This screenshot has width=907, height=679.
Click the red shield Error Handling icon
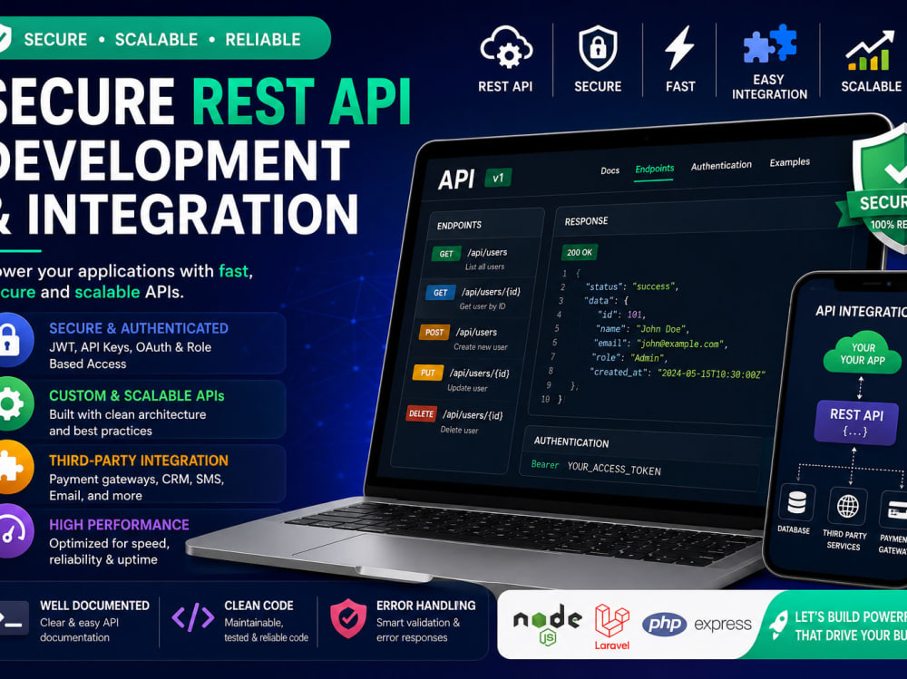[347, 618]
